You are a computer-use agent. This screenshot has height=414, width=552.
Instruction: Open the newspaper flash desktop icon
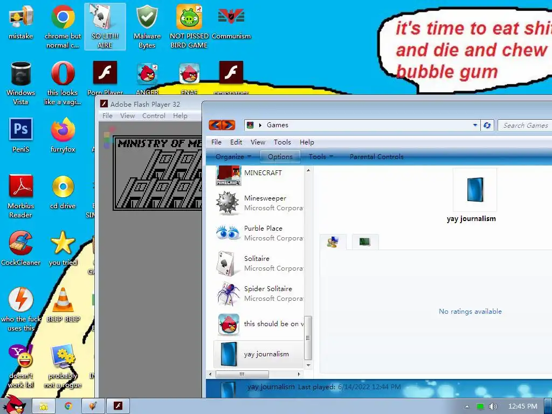click(x=231, y=78)
